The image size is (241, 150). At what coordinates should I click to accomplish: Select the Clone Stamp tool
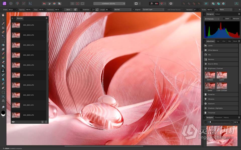click(x=3, y=70)
